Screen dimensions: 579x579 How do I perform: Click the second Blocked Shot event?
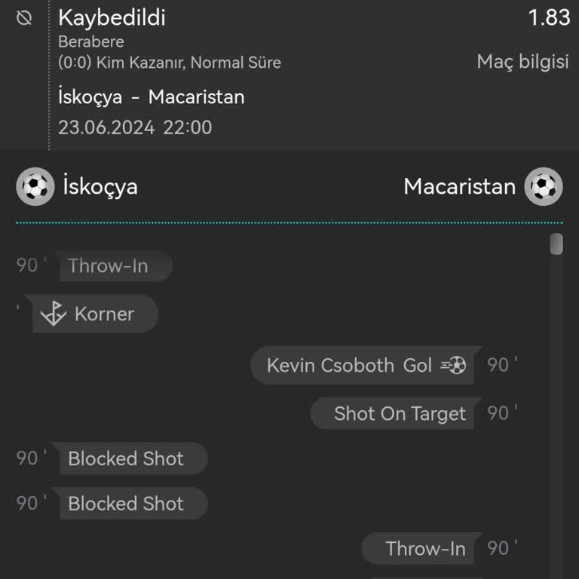pyautogui.click(x=126, y=504)
